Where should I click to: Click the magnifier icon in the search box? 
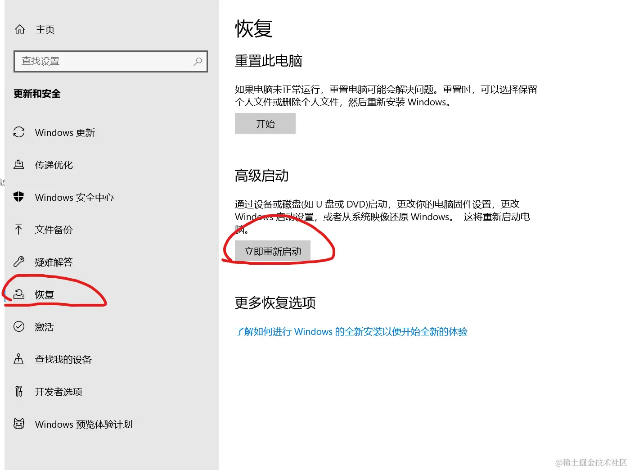click(x=198, y=62)
